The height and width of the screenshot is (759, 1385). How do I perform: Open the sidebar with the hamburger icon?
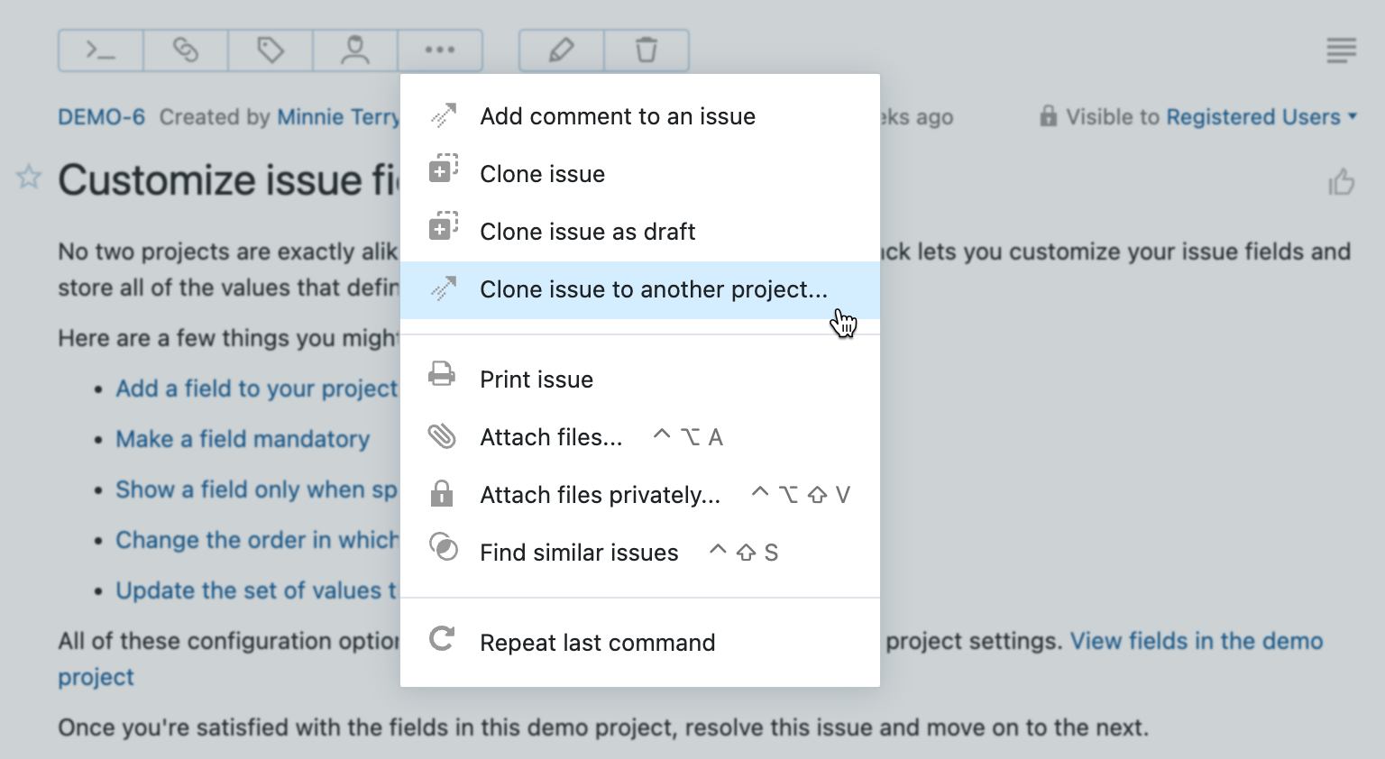1341,50
